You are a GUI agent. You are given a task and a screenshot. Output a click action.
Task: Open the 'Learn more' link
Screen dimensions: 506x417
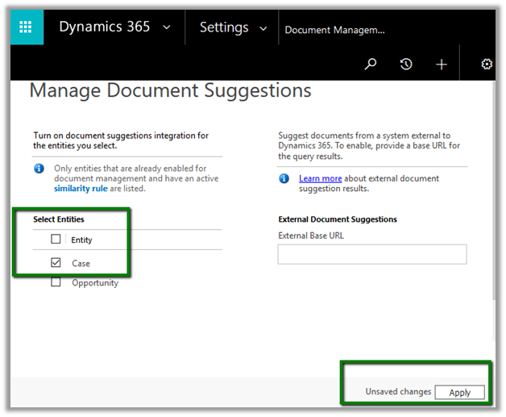[x=320, y=178]
